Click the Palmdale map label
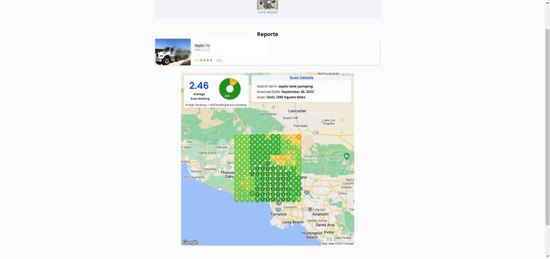 (x=300, y=125)
